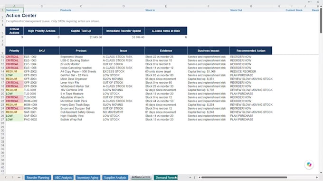Click the Action Center title cell
The width and height of the screenshot is (323, 181).
(x=21, y=16)
